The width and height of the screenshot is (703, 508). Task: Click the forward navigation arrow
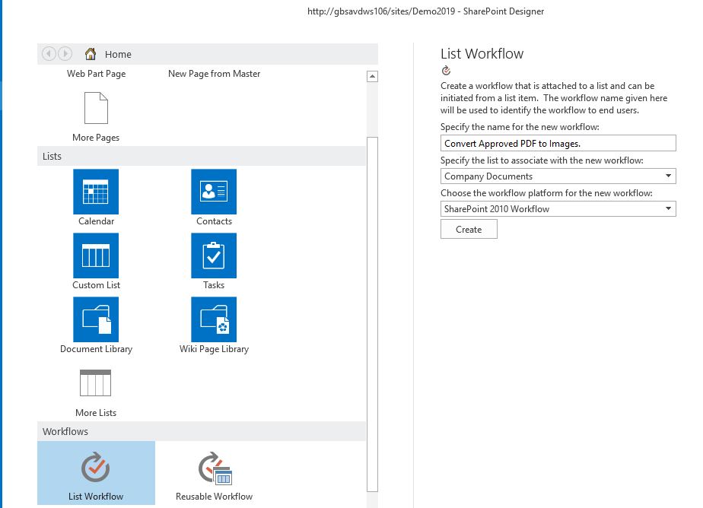point(65,53)
